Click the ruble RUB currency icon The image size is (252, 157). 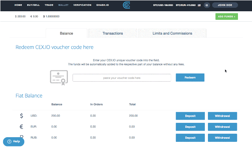tap(21, 137)
